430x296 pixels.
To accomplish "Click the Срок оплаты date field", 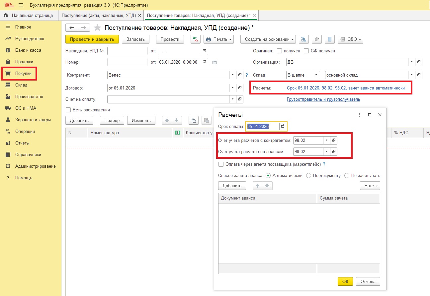I will pyautogui.click(x=263, y=126).
